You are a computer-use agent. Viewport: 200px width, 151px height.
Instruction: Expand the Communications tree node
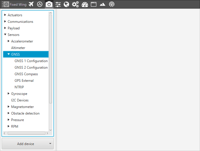5,21
